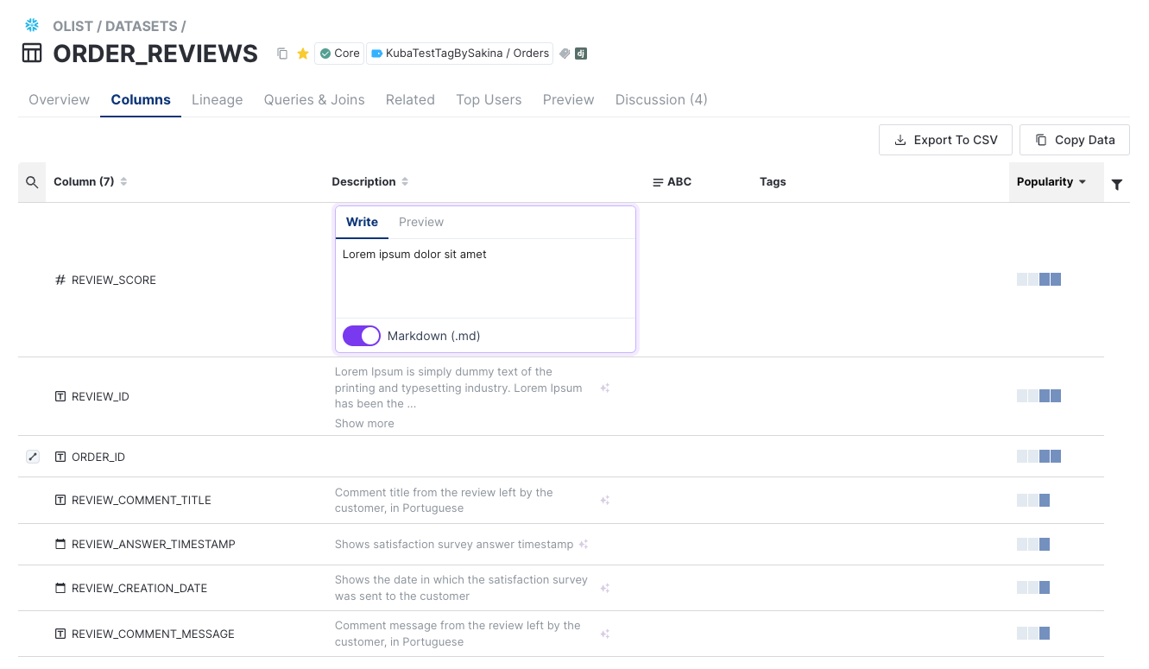Click the yellow star favorite icon
The width and height of the screenshot is (1149, 669).
[303, 54]
